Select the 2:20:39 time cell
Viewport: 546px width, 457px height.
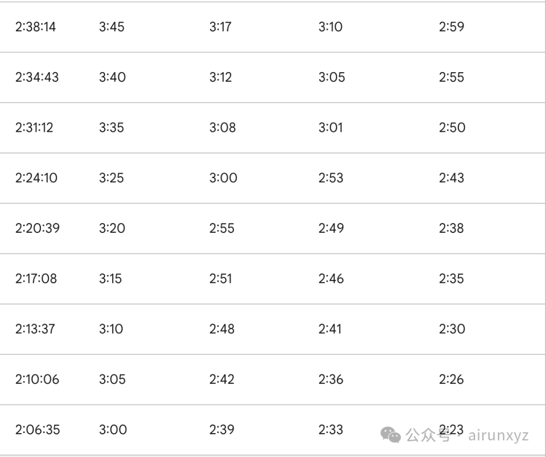[x=37, y=228]
